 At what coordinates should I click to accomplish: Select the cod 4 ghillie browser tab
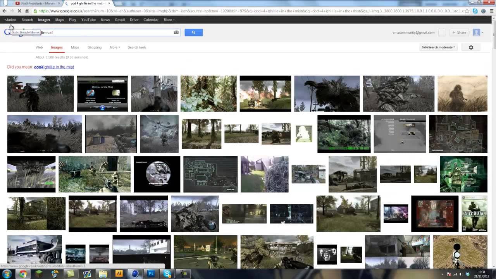[87, 3]
